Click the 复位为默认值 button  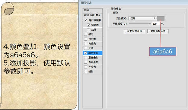pos(158,31)
